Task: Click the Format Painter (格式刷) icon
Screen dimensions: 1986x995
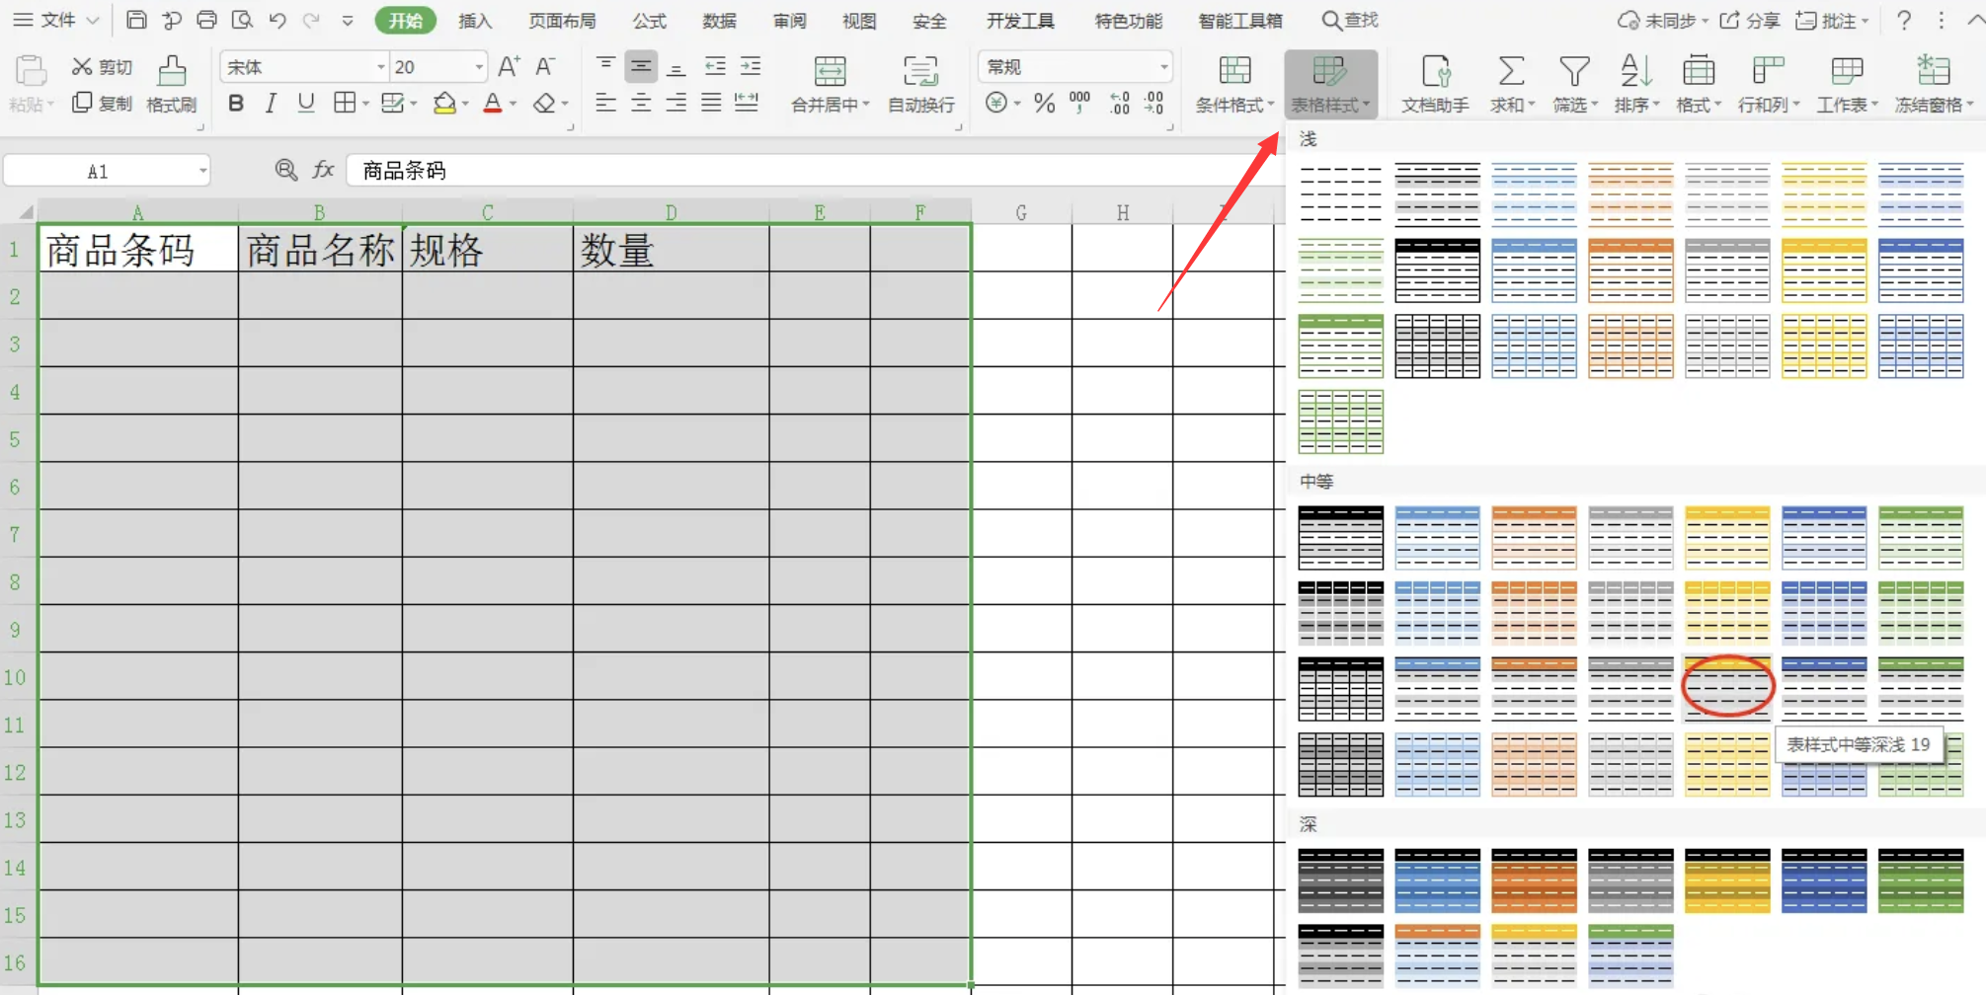Action: (172, 73)
